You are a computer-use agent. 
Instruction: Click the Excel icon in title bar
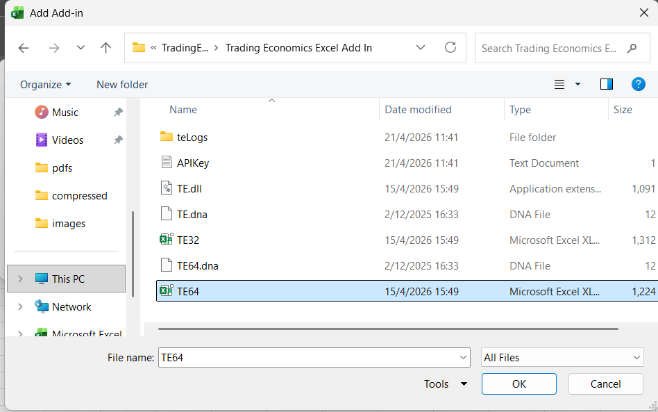tap(17, 13)
